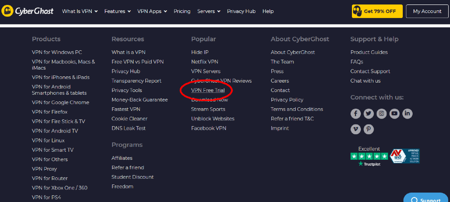Screen dimensions: 450x202
Task: Open the Money-Back Guarantee link
Action: click(140, 100)
